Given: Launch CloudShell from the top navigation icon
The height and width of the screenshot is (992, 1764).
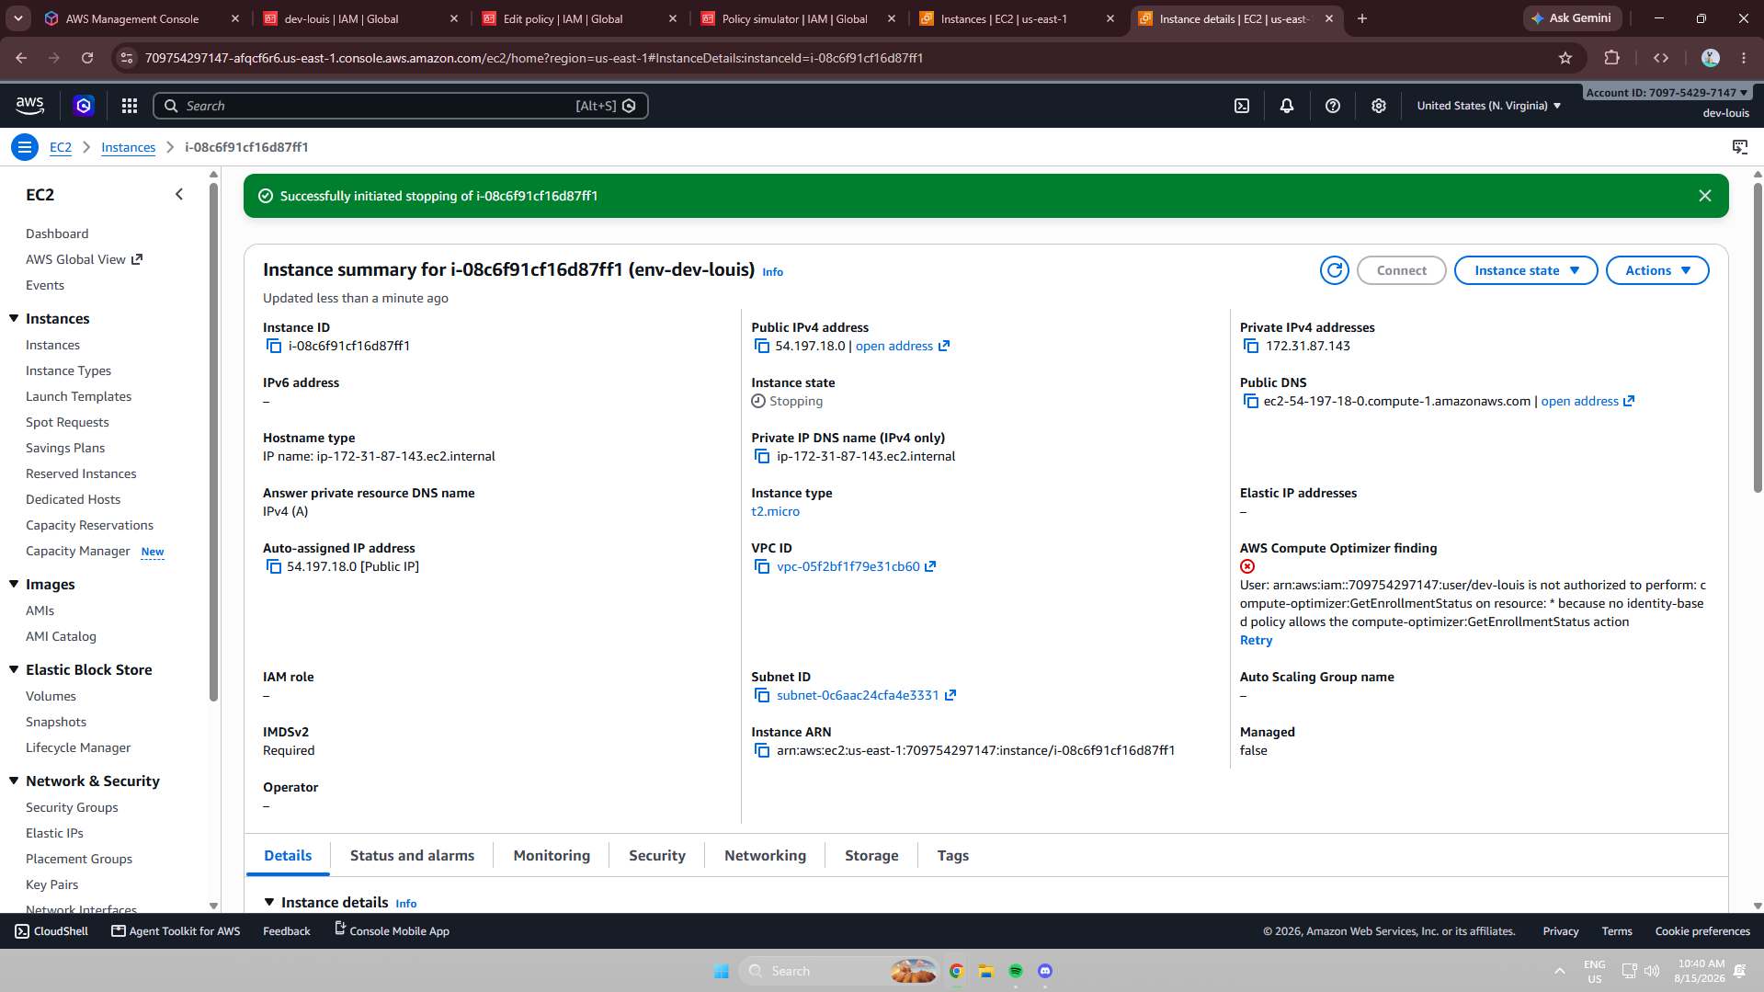Looking at the screenshot, I should (x=1242, y=106).
